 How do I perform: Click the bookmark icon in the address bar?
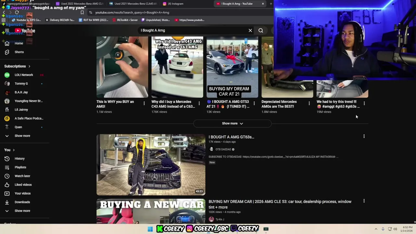(82, 12)
